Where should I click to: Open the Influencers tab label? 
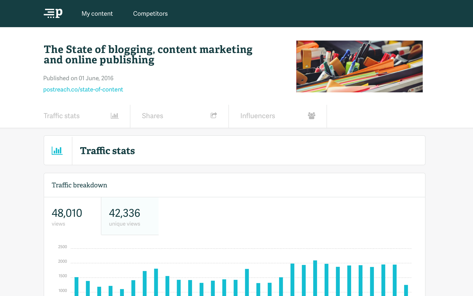[x=257, y=116]
